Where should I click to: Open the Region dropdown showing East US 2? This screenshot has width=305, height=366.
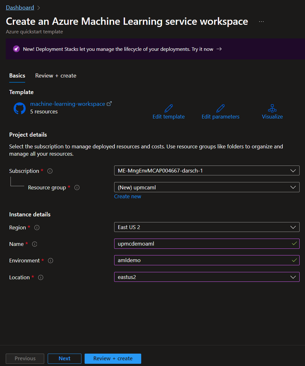tap(207, 227)
